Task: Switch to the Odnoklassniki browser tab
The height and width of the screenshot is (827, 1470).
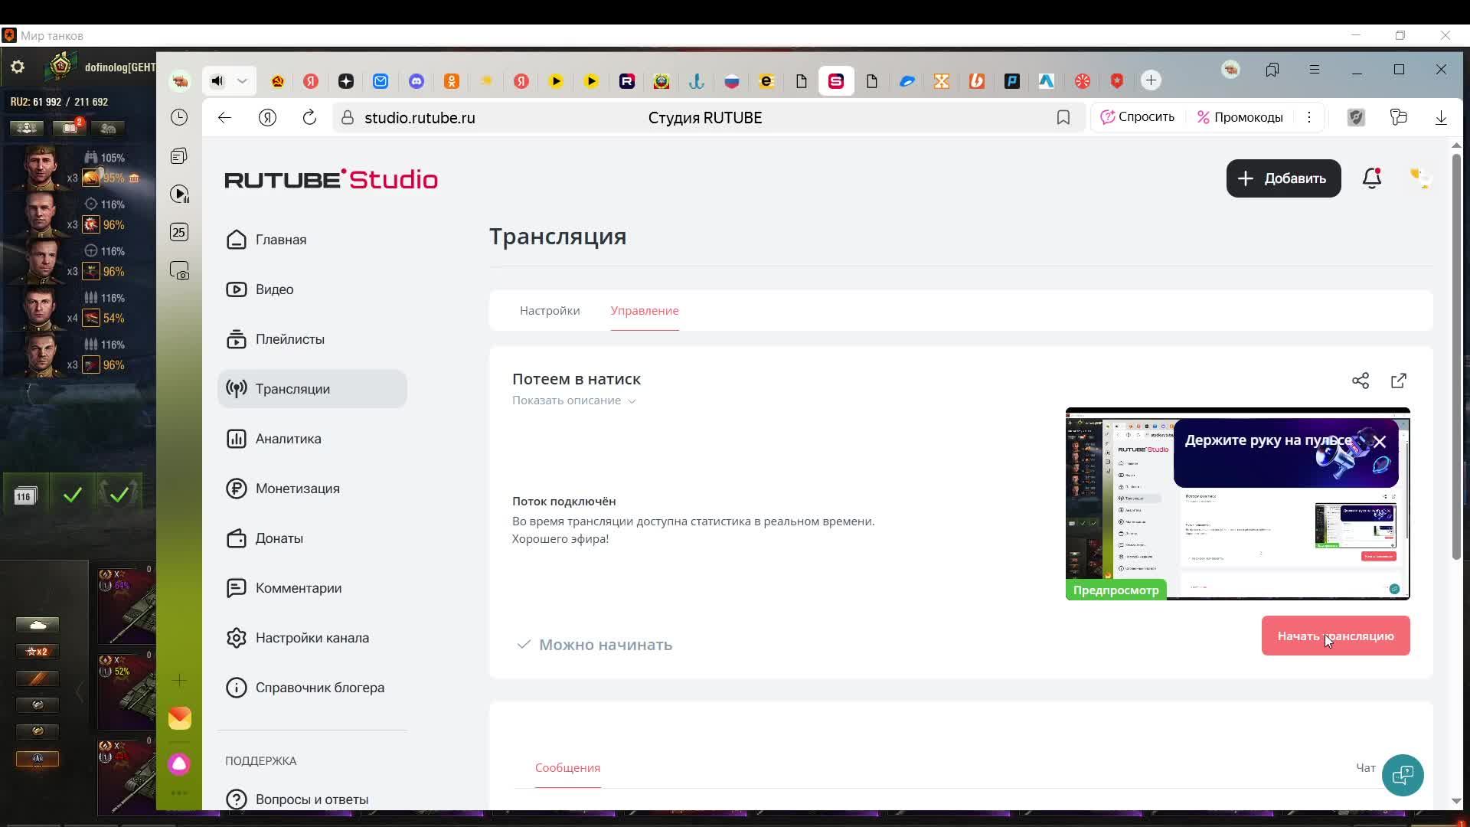Action: (x=452, y=80)
